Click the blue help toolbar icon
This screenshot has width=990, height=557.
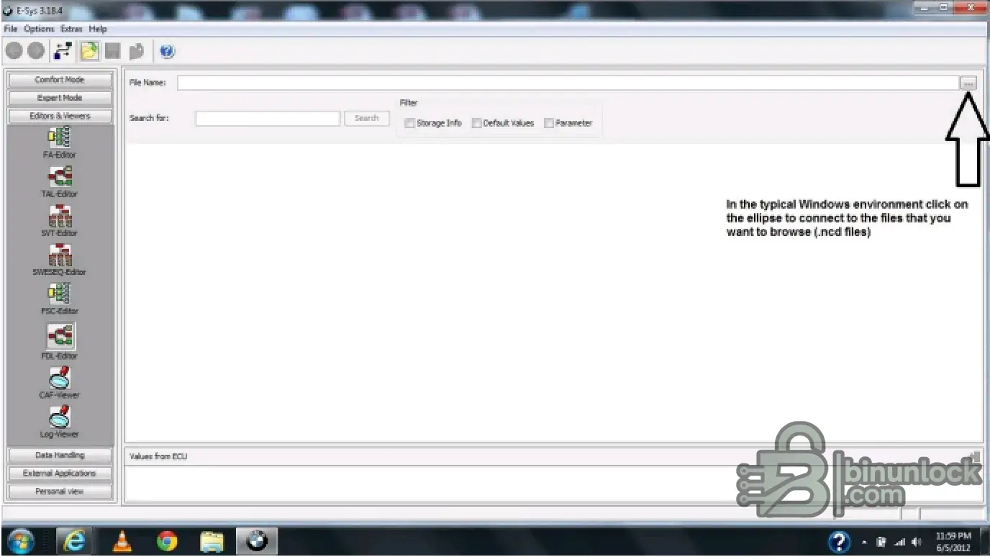click(x=168, y=51)
